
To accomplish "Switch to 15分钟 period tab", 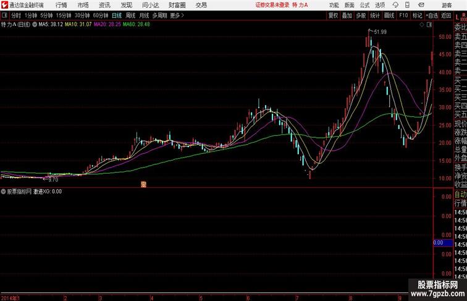I will [64, 15].
